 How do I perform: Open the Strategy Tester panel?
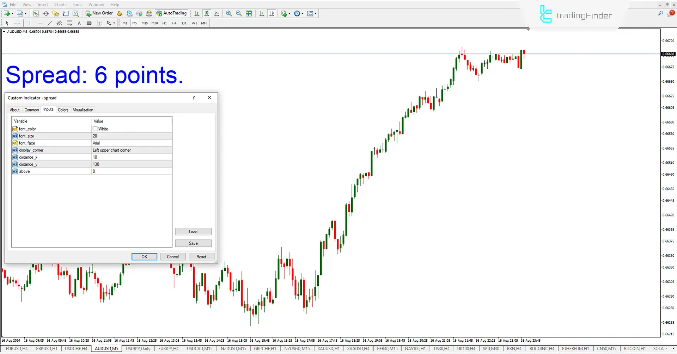coord(75,13)
